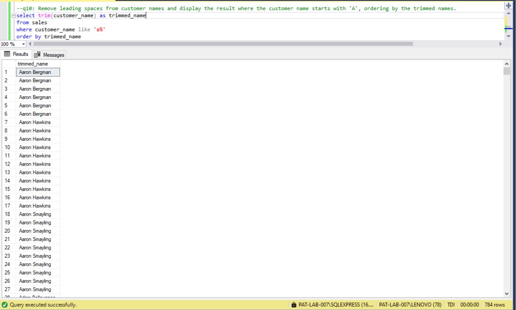Click the editor horizontal scroll right arrow
The image size is (516, 310).
pyautogui.click(x=501, y=44)
